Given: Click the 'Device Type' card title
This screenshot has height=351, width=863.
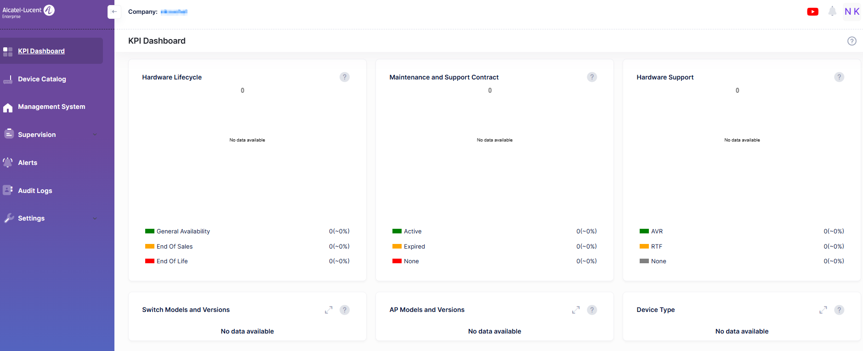Looking at the screenshot, I should click(656, 310).
